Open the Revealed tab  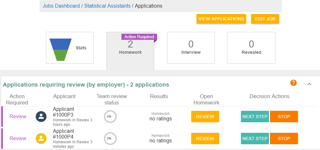click(x=251, y=48)
